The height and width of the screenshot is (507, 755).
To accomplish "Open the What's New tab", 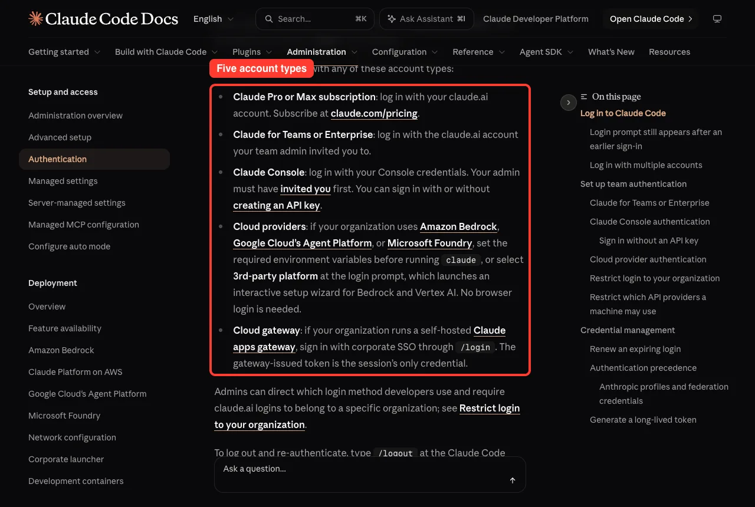I will click(x=611, y=52).
